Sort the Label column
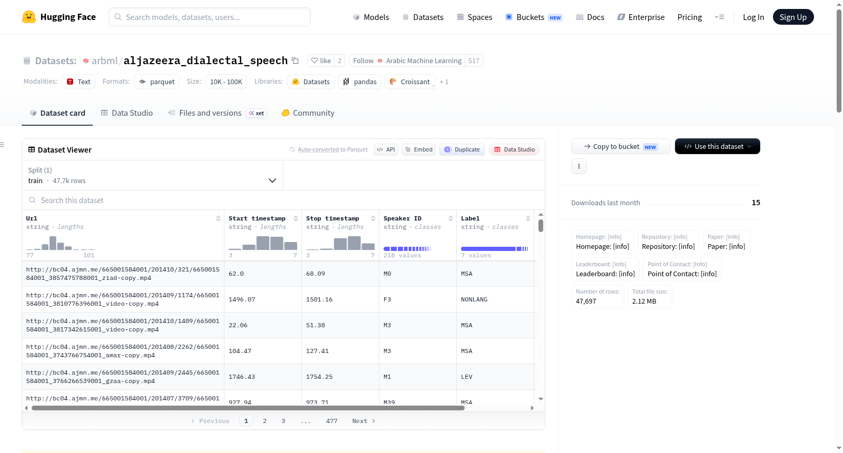 528,218
